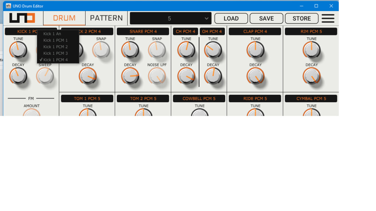The width and height of the screenshot is (376, 211).
Task: Click the Snare DECAY knob
Action: pos(130,76)
